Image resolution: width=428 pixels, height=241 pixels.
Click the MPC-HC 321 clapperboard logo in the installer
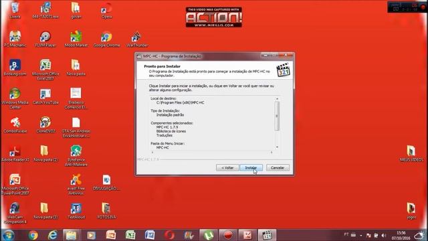pyautogui.click(x=283, y=70)
